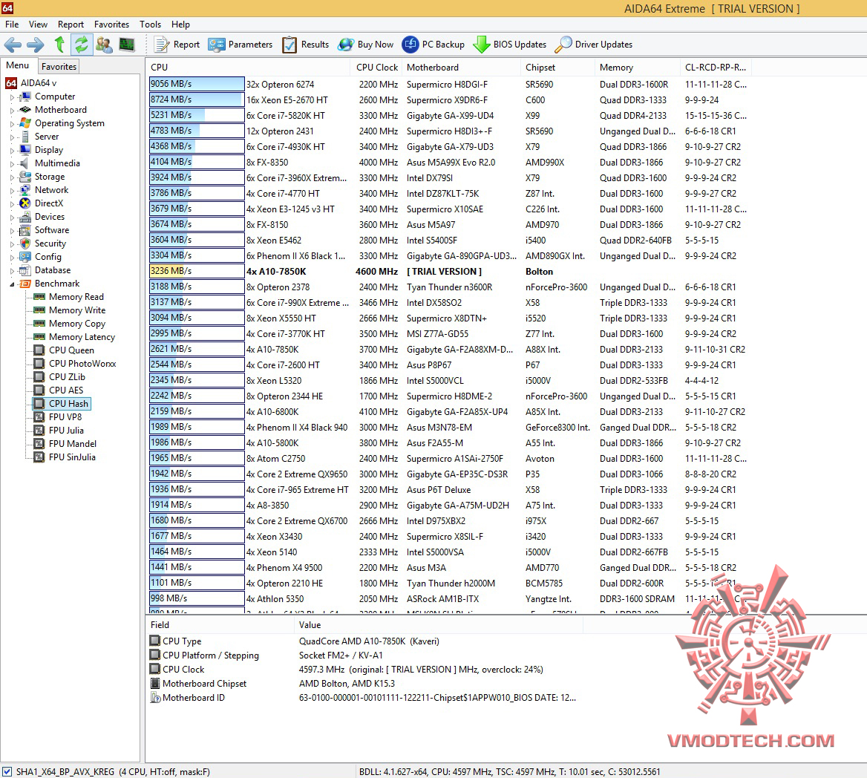Select CPU Queen benchmark
867x778 pixels.
71,350
